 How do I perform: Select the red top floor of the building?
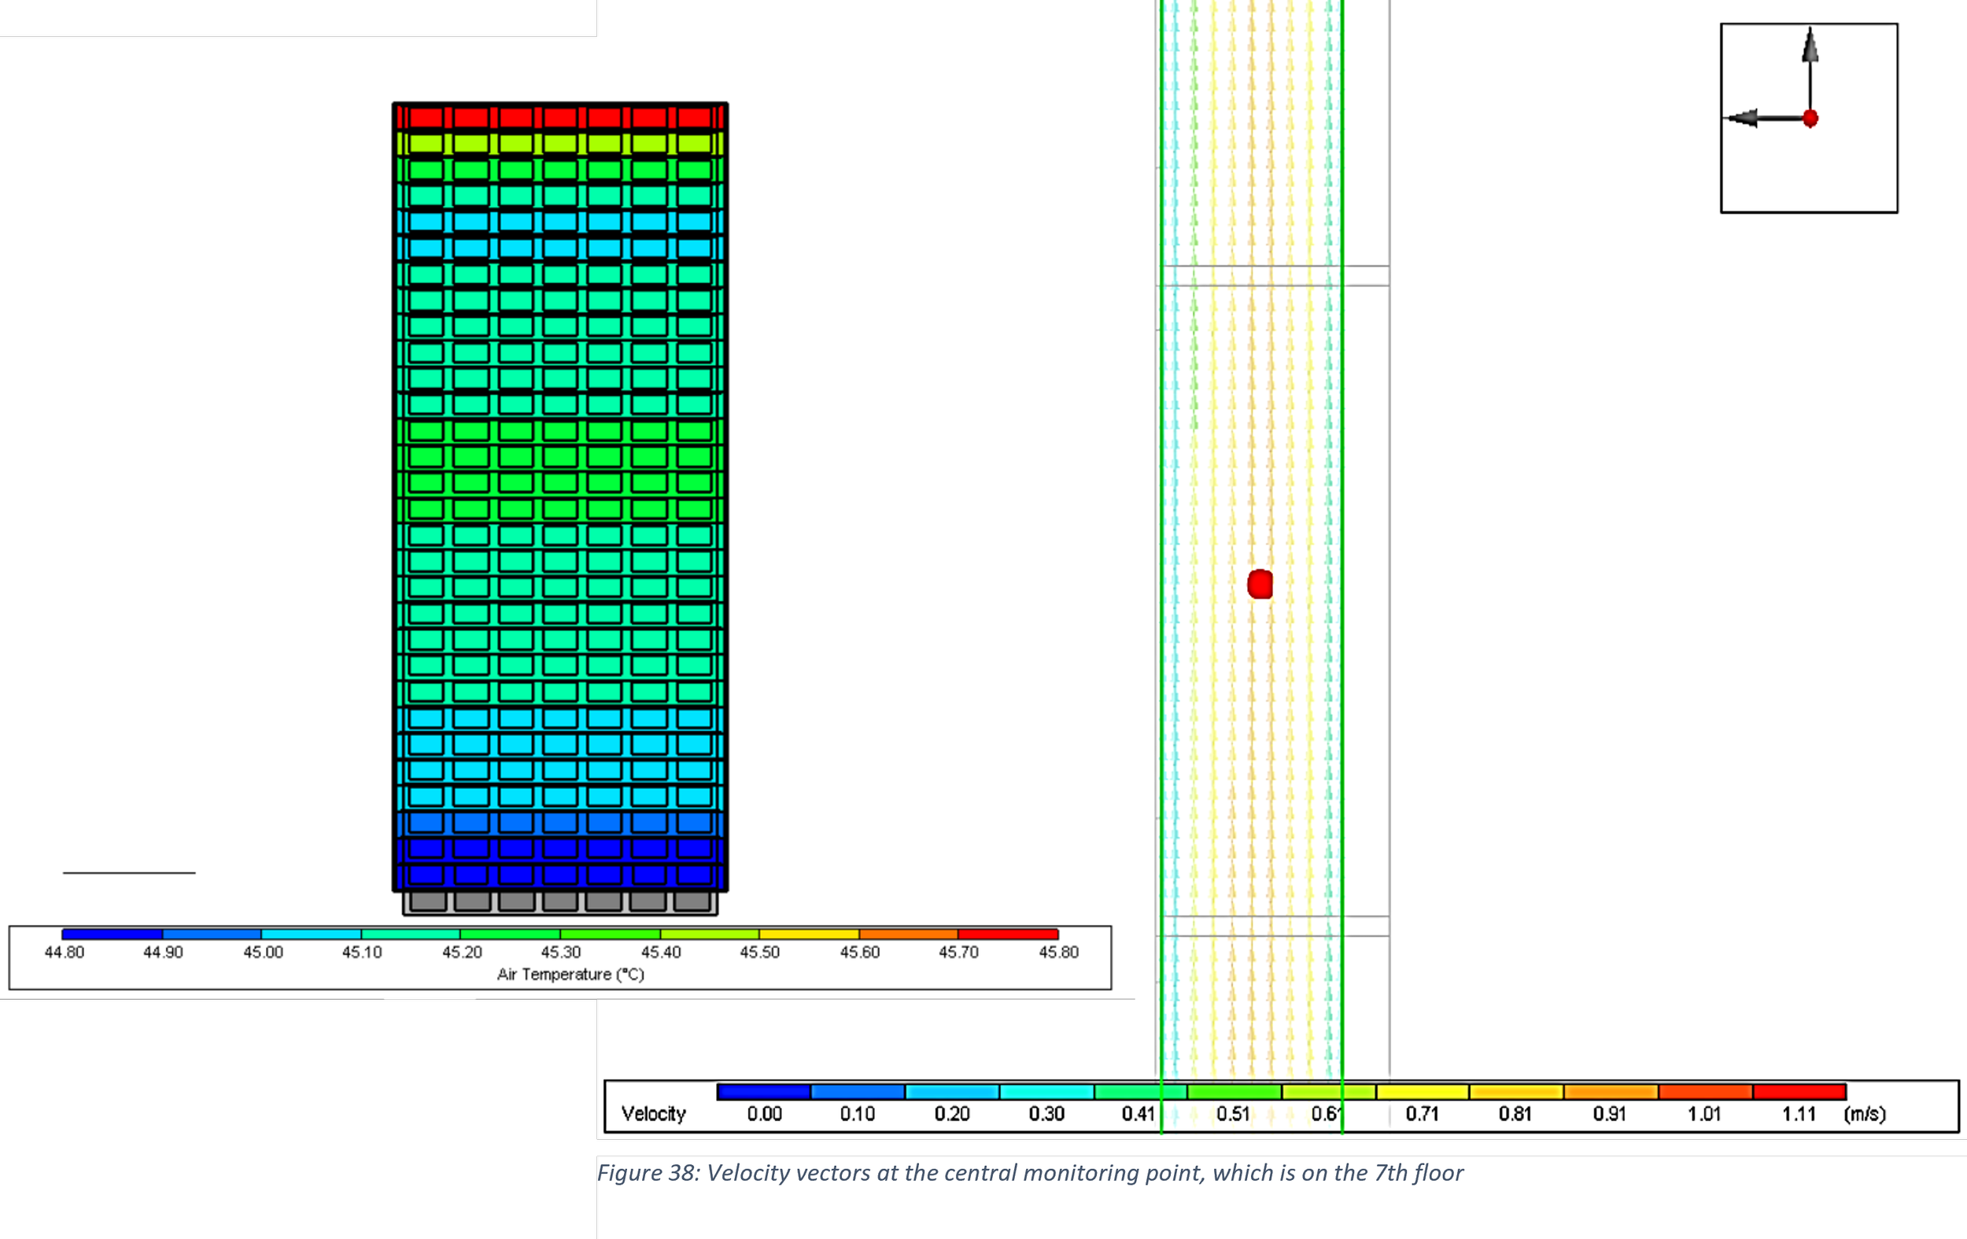560,118
